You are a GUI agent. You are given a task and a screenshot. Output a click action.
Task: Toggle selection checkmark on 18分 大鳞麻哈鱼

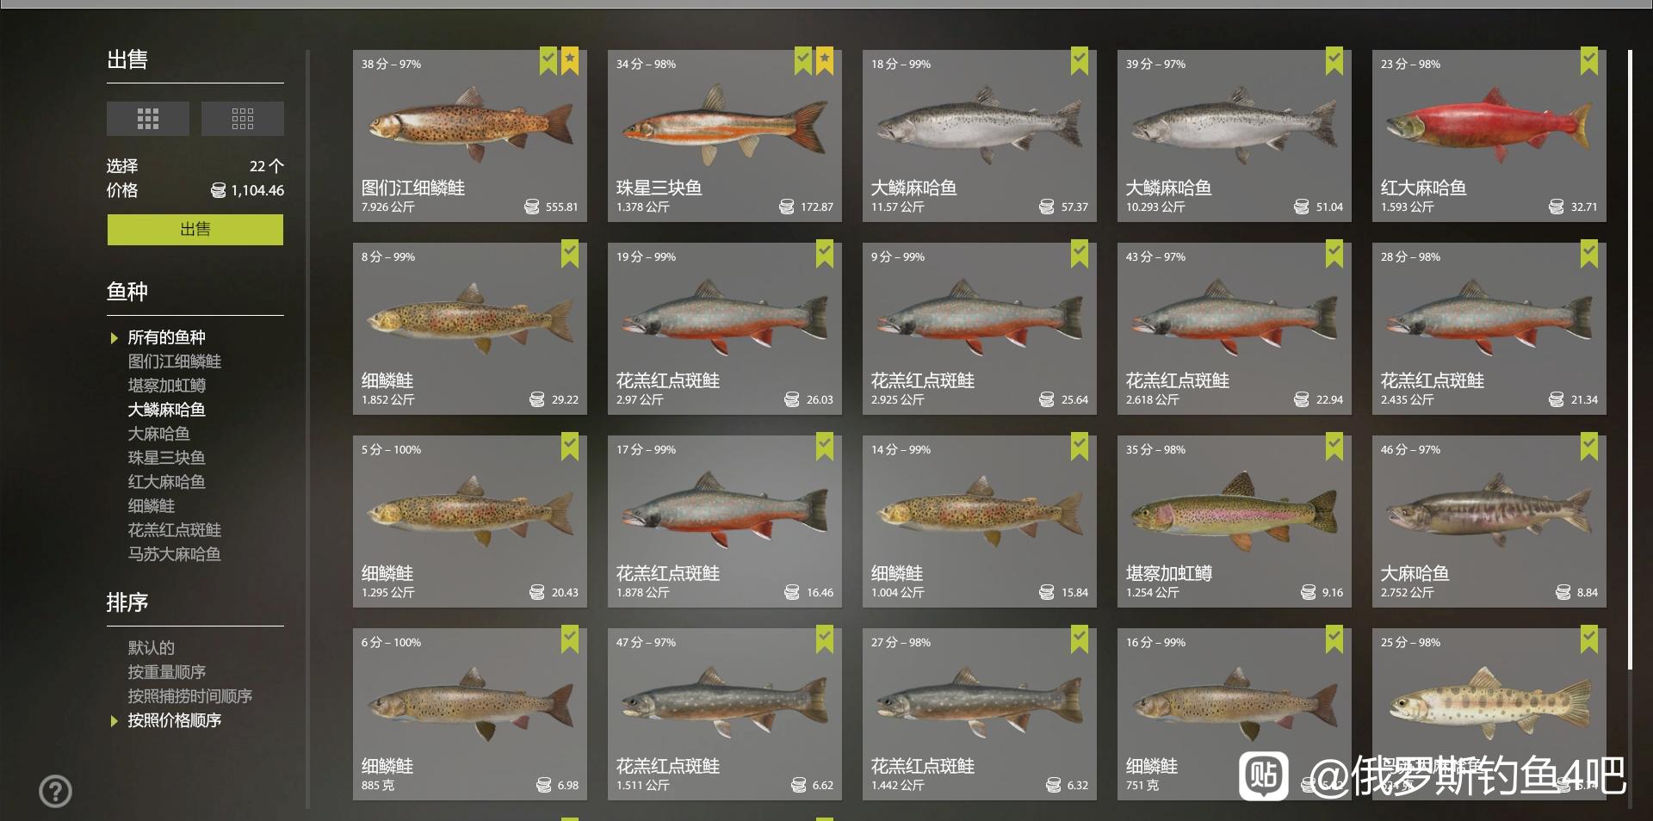point(1080,61)
